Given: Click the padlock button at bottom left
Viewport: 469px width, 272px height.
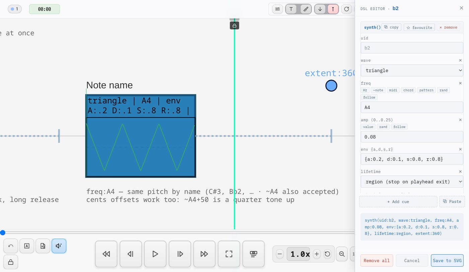Looking at the screenshot, I should (11, 262).
